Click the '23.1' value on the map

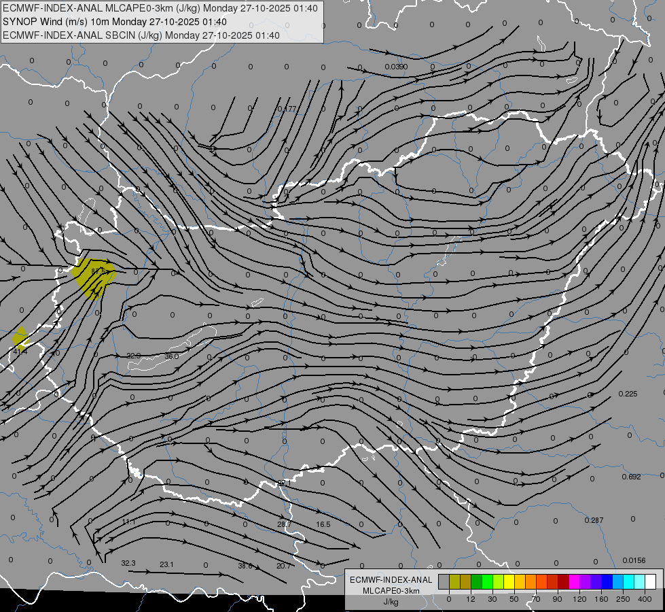[x=166, y=564]
